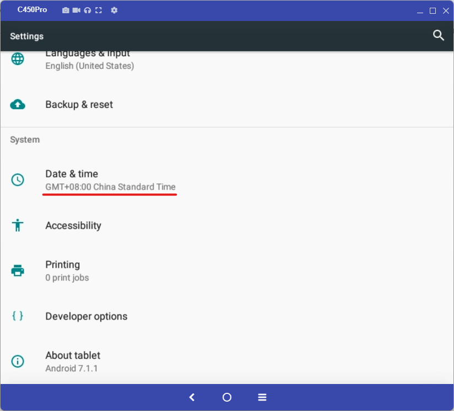Click the globe icon for Languages

[18, 59]
